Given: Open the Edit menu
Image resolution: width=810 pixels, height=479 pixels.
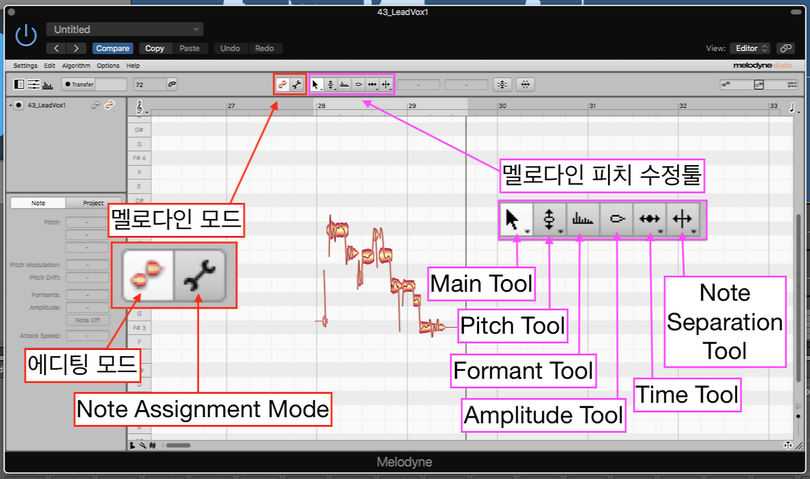Looking at the screenshot, I should [49, 66].
